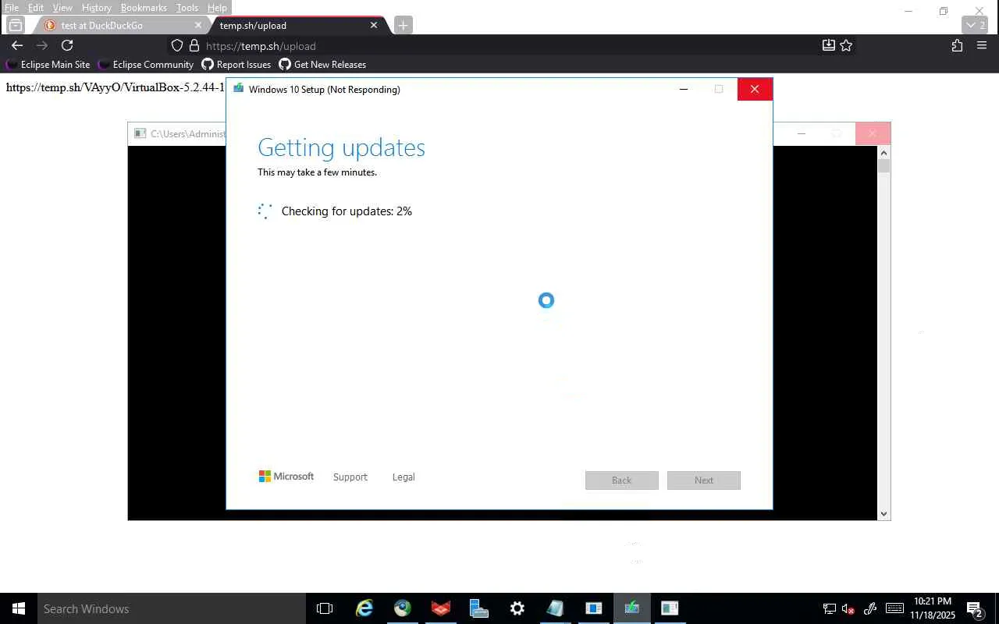Open Task View on the taskbar
The width and height of the screenshot is (999, 624).
point(325,608)
